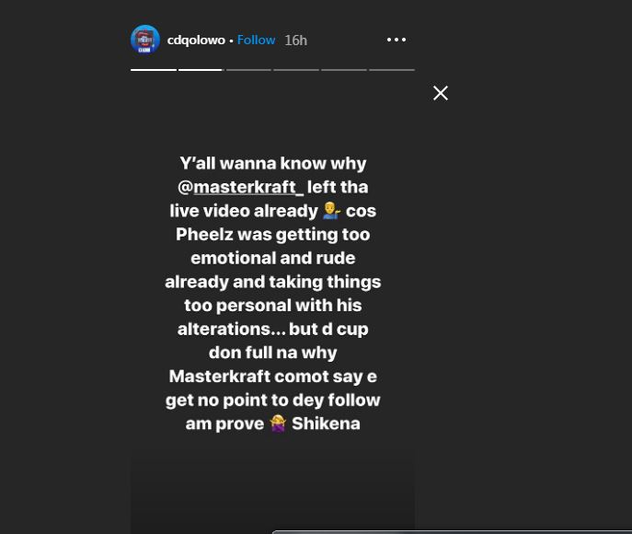Click the 16h timestamp
The width and height of the screenshot is (632, 534).
click(295, 40)
